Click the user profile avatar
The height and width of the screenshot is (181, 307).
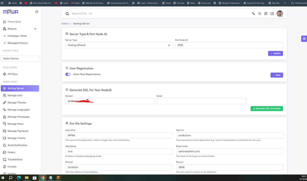click(x=280, y=14)
